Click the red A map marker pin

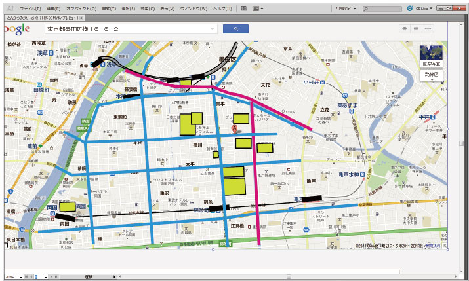pos(235,129)
